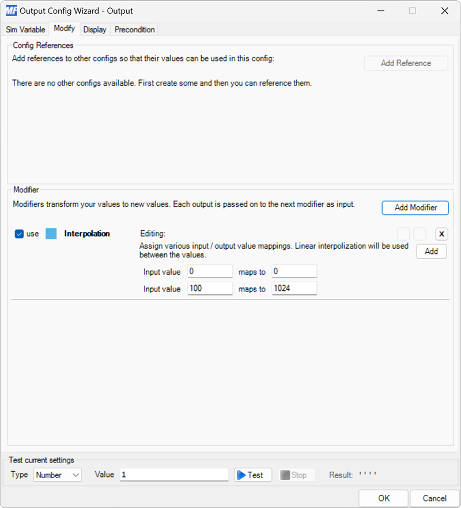Click the MobiFlight logo in the title bar
This screenshot has height=508, width=461.
13,10
